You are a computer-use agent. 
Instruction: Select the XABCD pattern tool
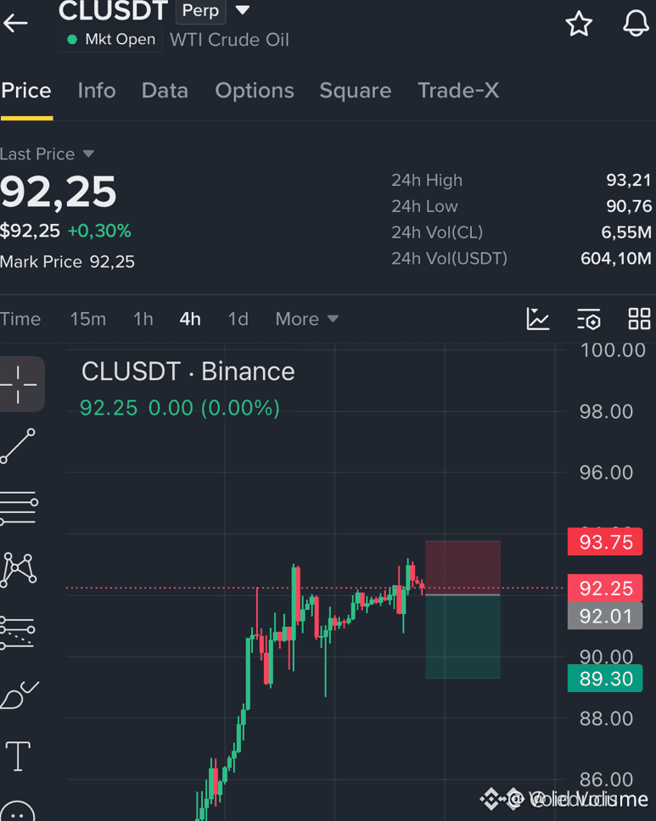coord(19,570)
